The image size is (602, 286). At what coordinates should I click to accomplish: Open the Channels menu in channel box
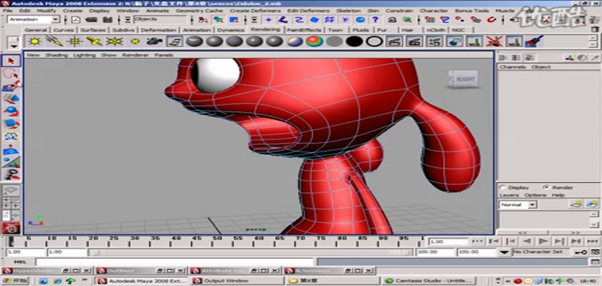512,67
